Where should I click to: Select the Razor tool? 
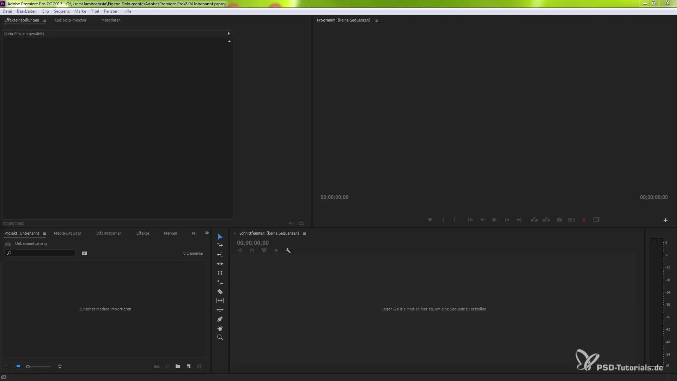(x=220, y=292)
